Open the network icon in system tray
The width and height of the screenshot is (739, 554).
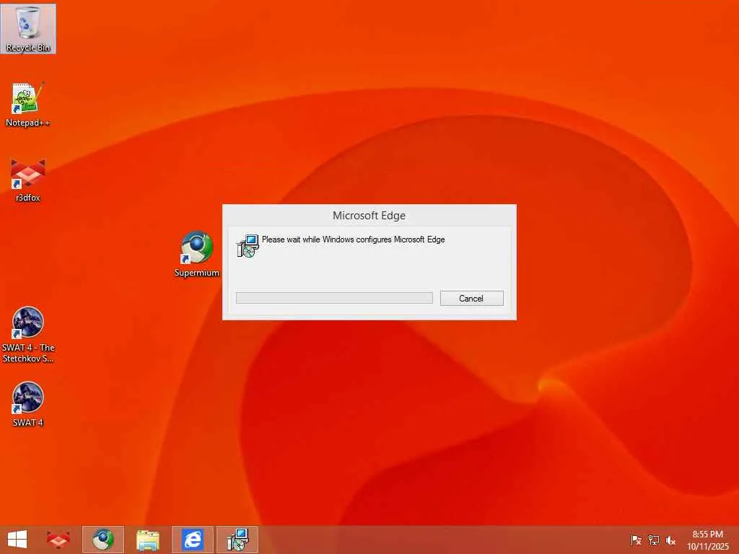(653, 540)
